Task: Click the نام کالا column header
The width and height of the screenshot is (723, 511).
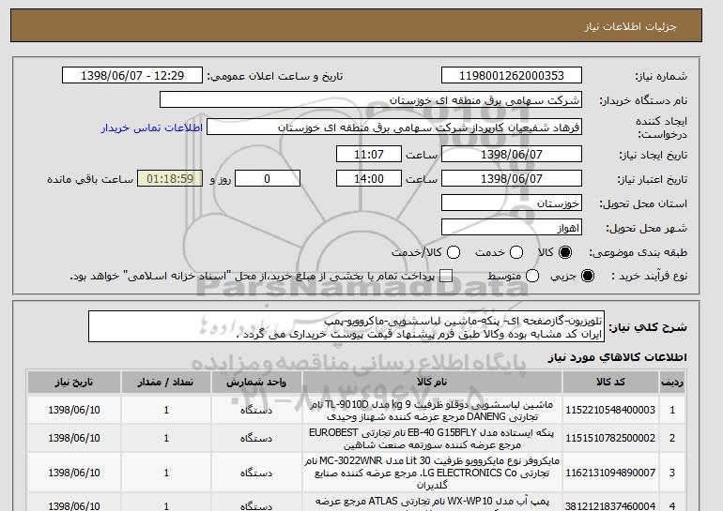Action: pos(432,383)
